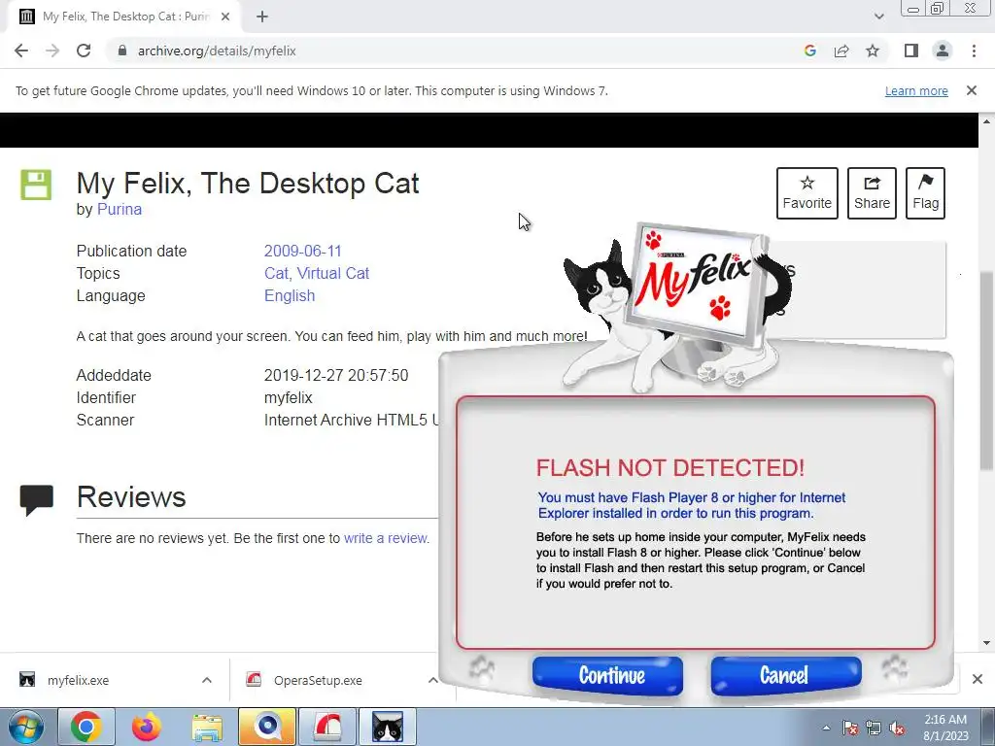Open the Action Center flag icon
This screenshot has height=746, width=995.
tap(850, 728)
